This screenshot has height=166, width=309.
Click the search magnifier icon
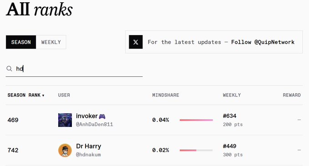click(x=9, y=69)
